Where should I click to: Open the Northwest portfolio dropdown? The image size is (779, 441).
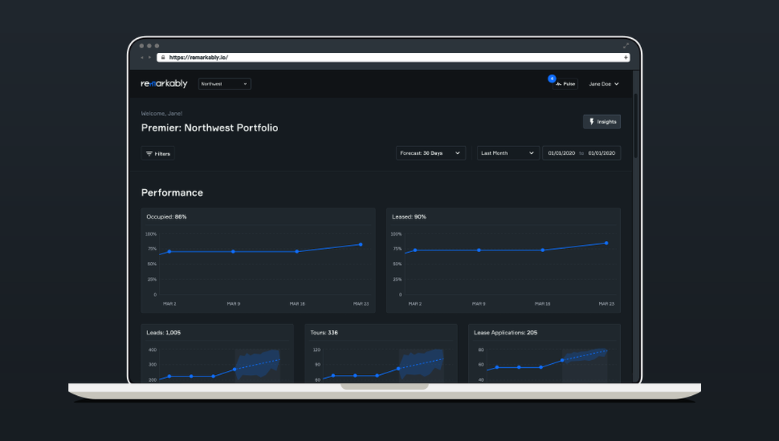coord(224,84)
